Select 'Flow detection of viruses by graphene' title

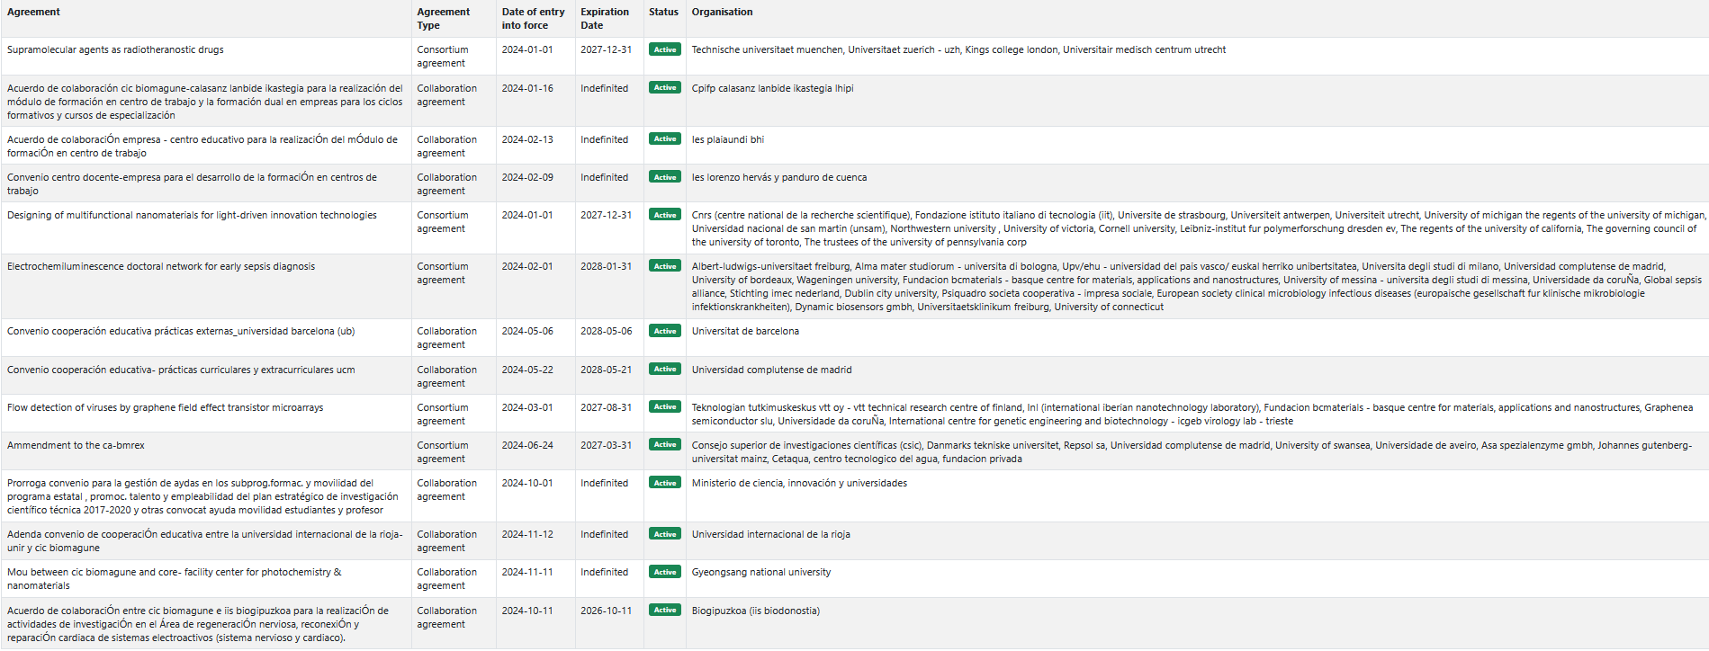(x=165, y=407)
